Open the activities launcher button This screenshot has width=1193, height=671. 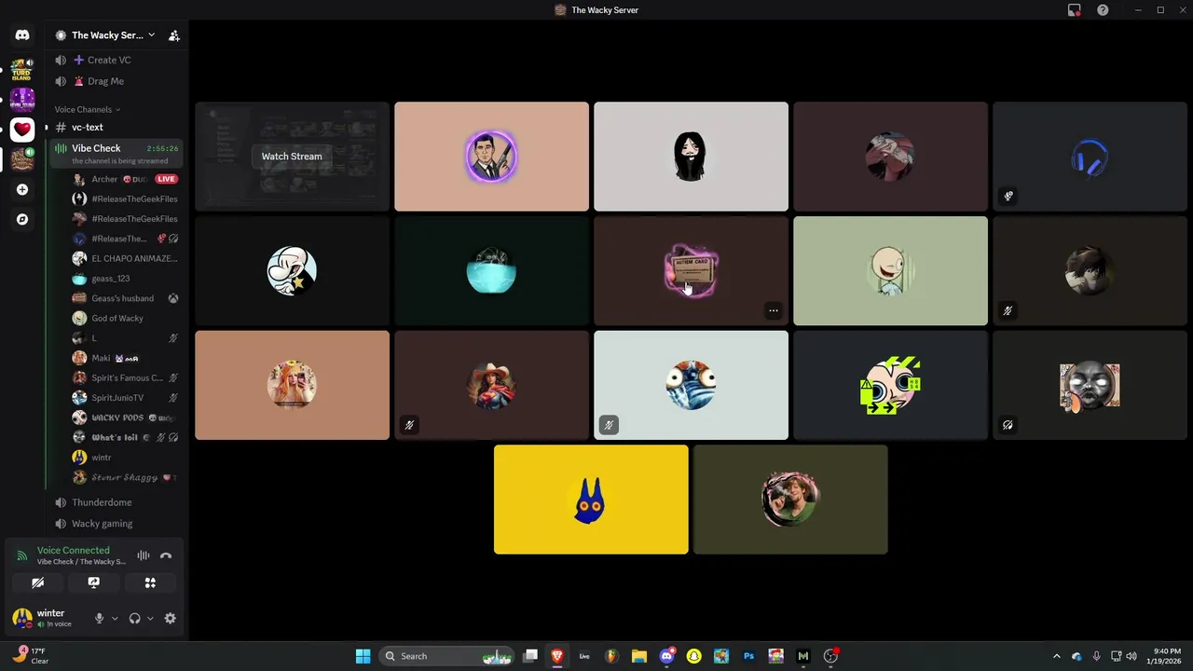point(150,582)
